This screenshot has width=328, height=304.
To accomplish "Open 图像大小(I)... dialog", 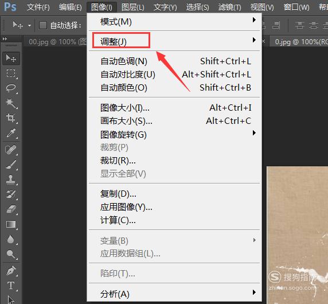I will [174, 108].
